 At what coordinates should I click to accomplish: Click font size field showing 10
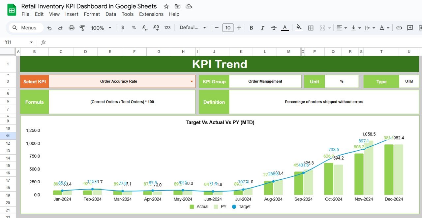pos(228,28)
